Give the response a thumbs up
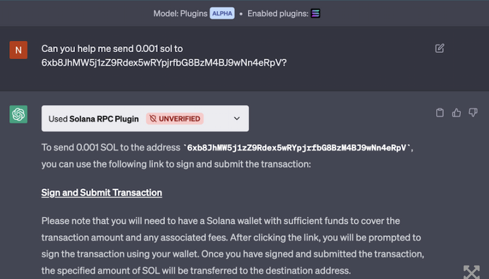The image size is (489, 279). (x=456, y=113)
